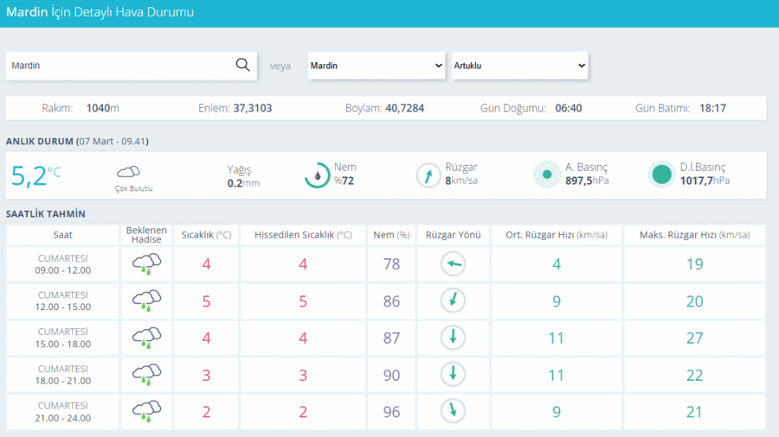Screen dimensions: 779x437
Task: Click the Hissedilen Sıcaklık column header
Action: [303, 235]
